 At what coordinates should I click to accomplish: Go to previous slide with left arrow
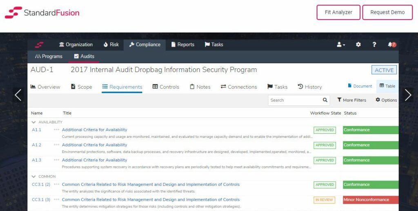pyautogui.click(x=18, y=95)
